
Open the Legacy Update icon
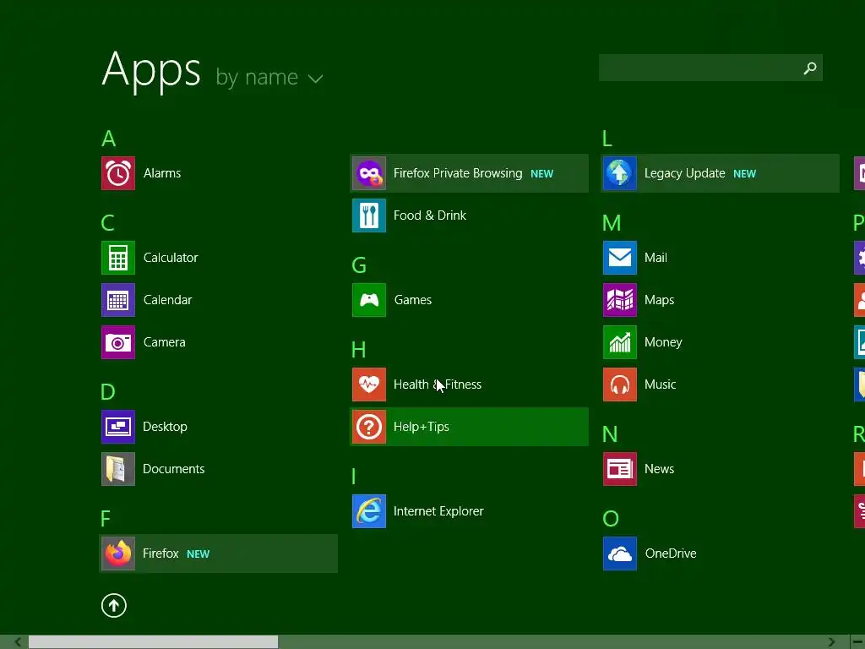pyautogui.click(x=619, y=173)
